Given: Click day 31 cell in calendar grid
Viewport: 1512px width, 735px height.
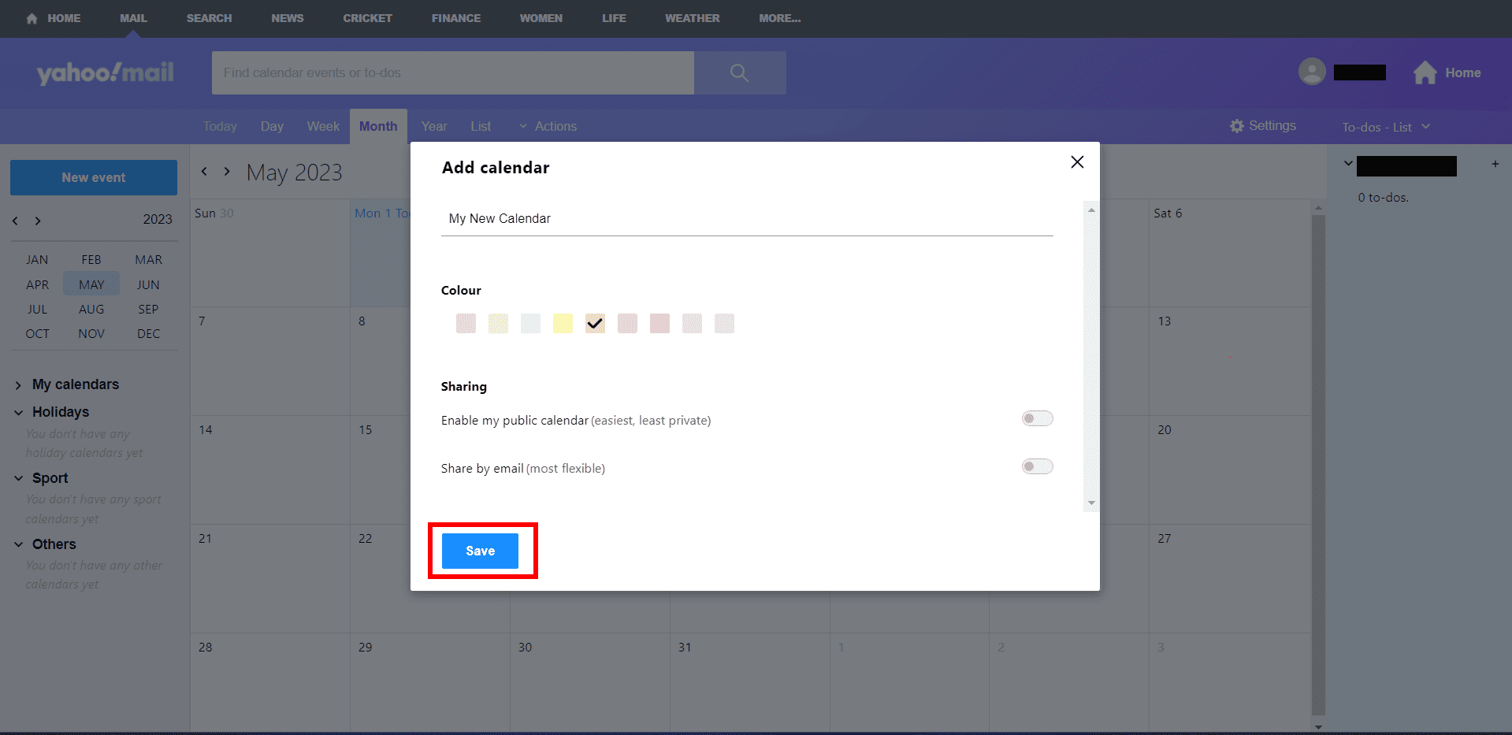Looking at the screenshot, I should pyautogui.click(x=750, y=682).
